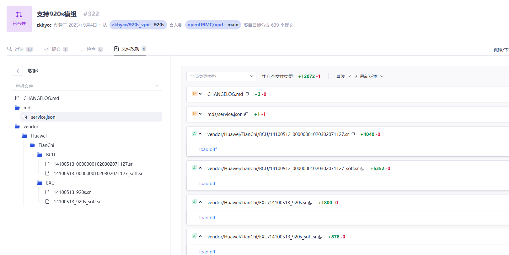This screenshot has width=509, height=255.
Task: Switch to the commits tab
Action: (x=56, y=49)
